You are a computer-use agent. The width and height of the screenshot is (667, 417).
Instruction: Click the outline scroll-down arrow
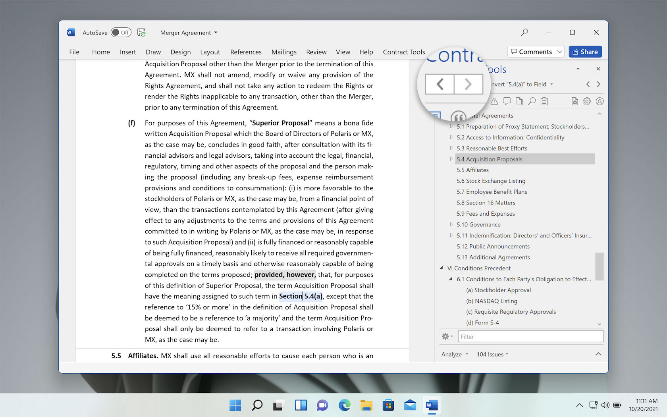click(600, 324)
